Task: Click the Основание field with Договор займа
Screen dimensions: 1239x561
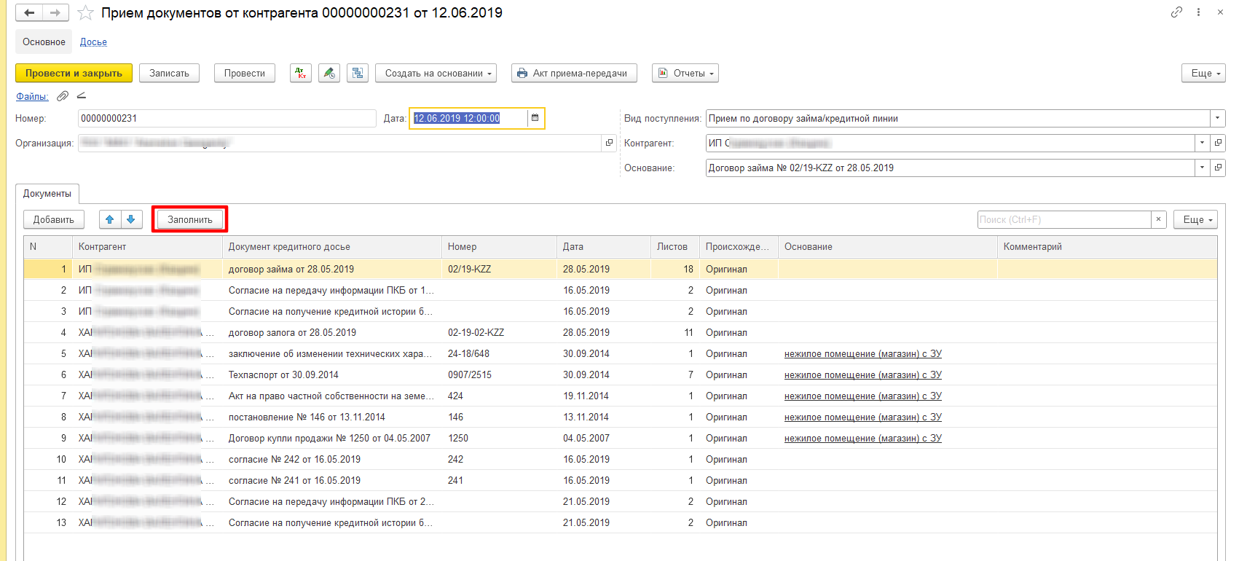Action: click(x=950, y=168)
